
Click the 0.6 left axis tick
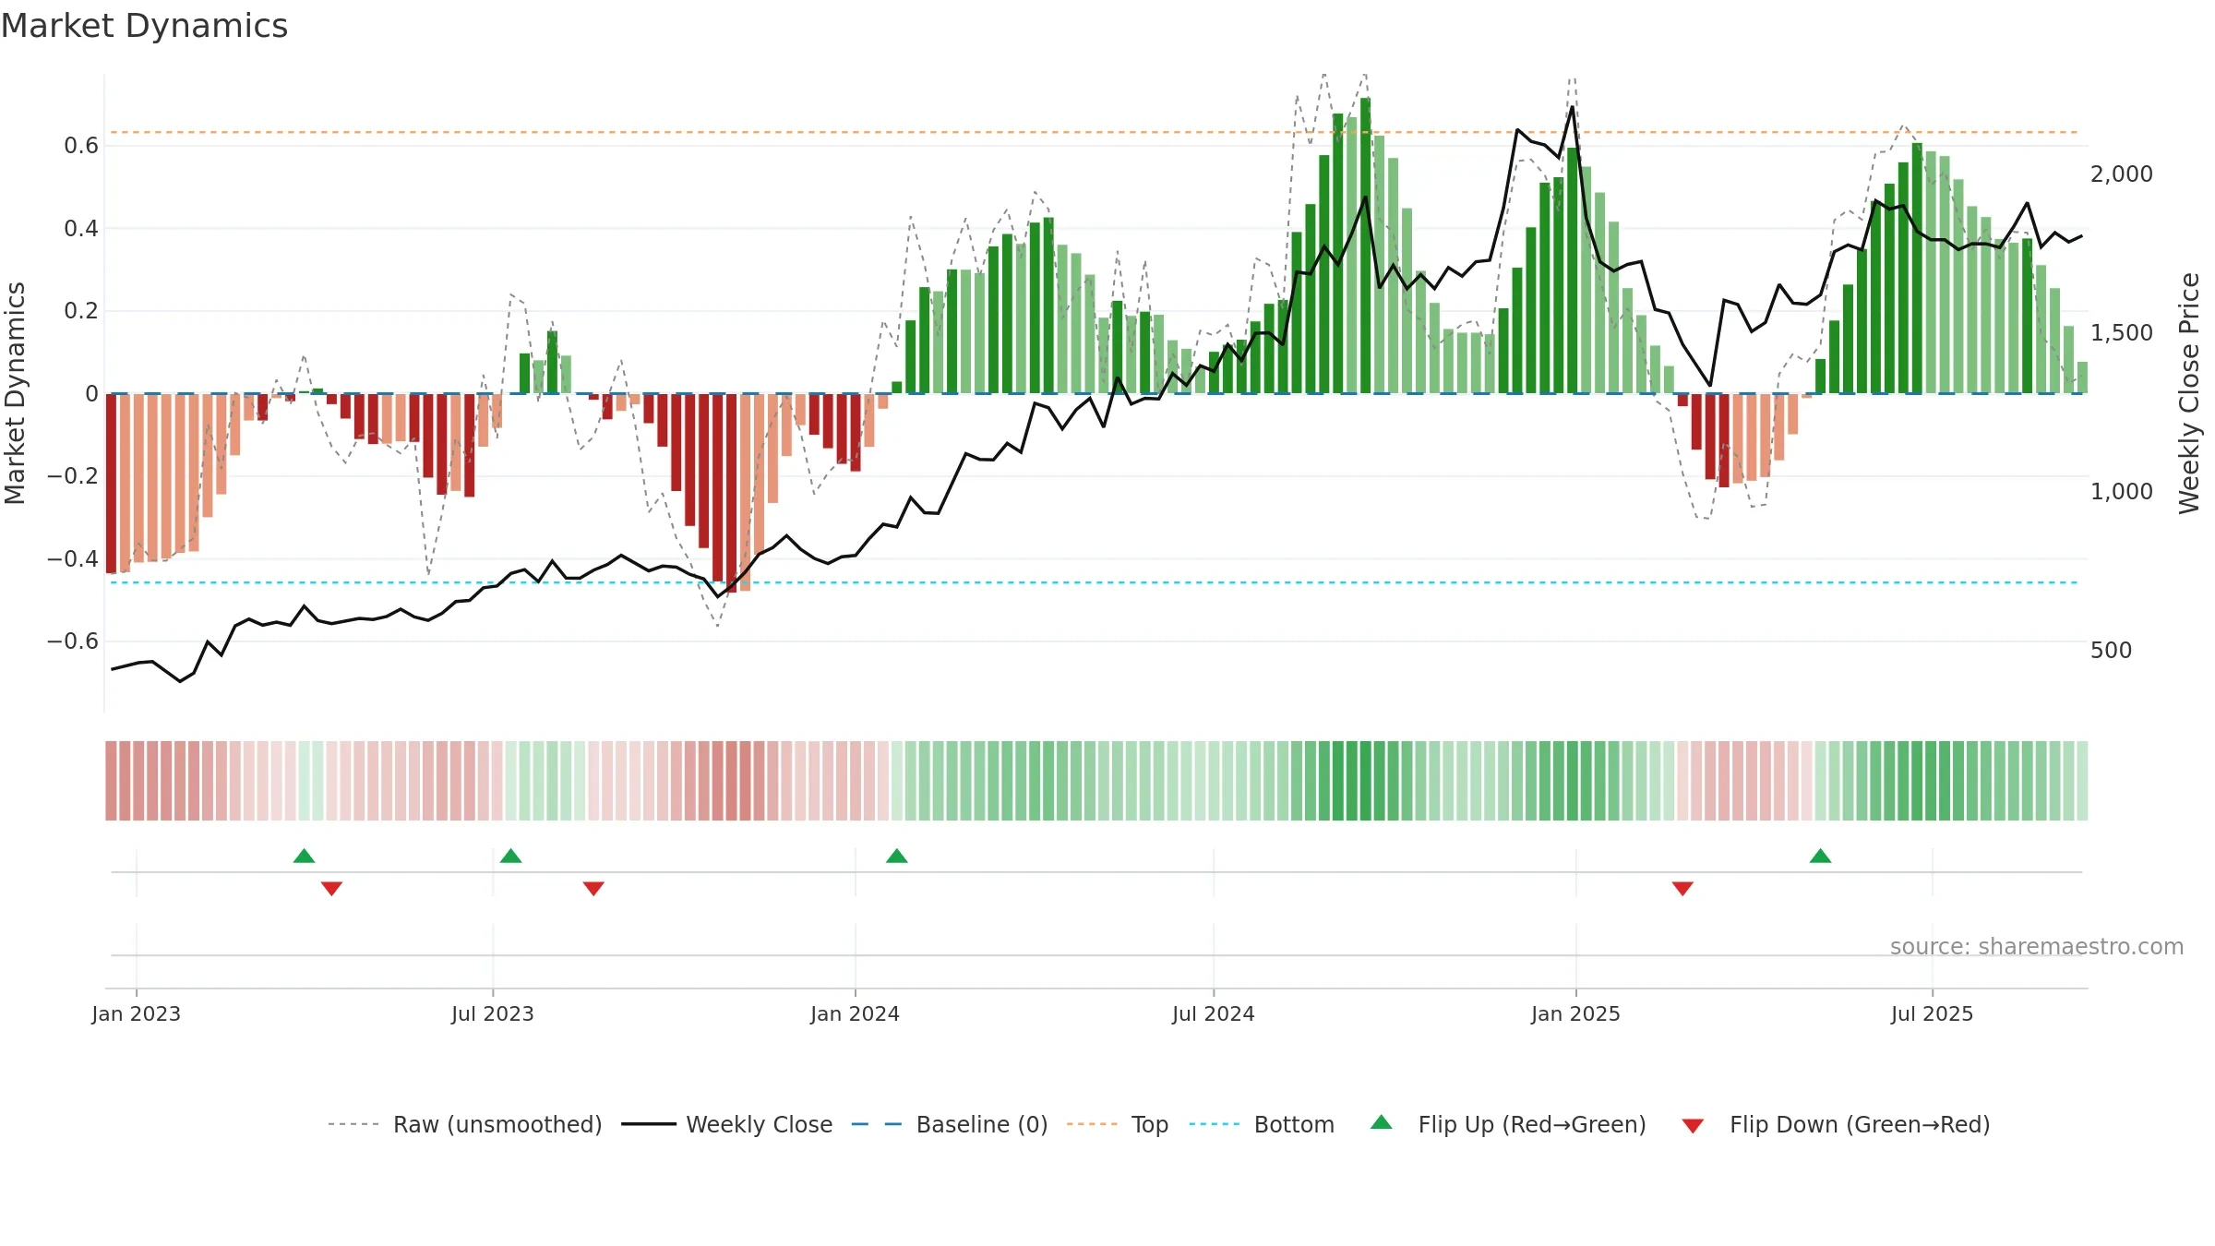[81, 145]
